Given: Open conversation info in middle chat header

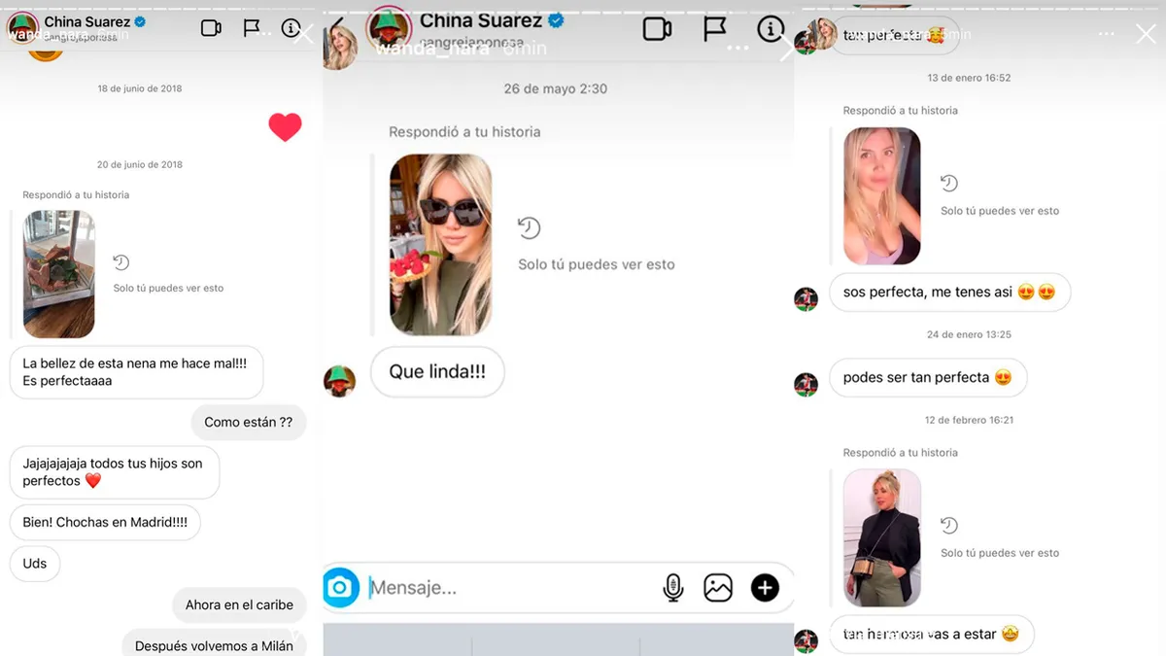Looking at the screenshot, I should click(771, 29).
